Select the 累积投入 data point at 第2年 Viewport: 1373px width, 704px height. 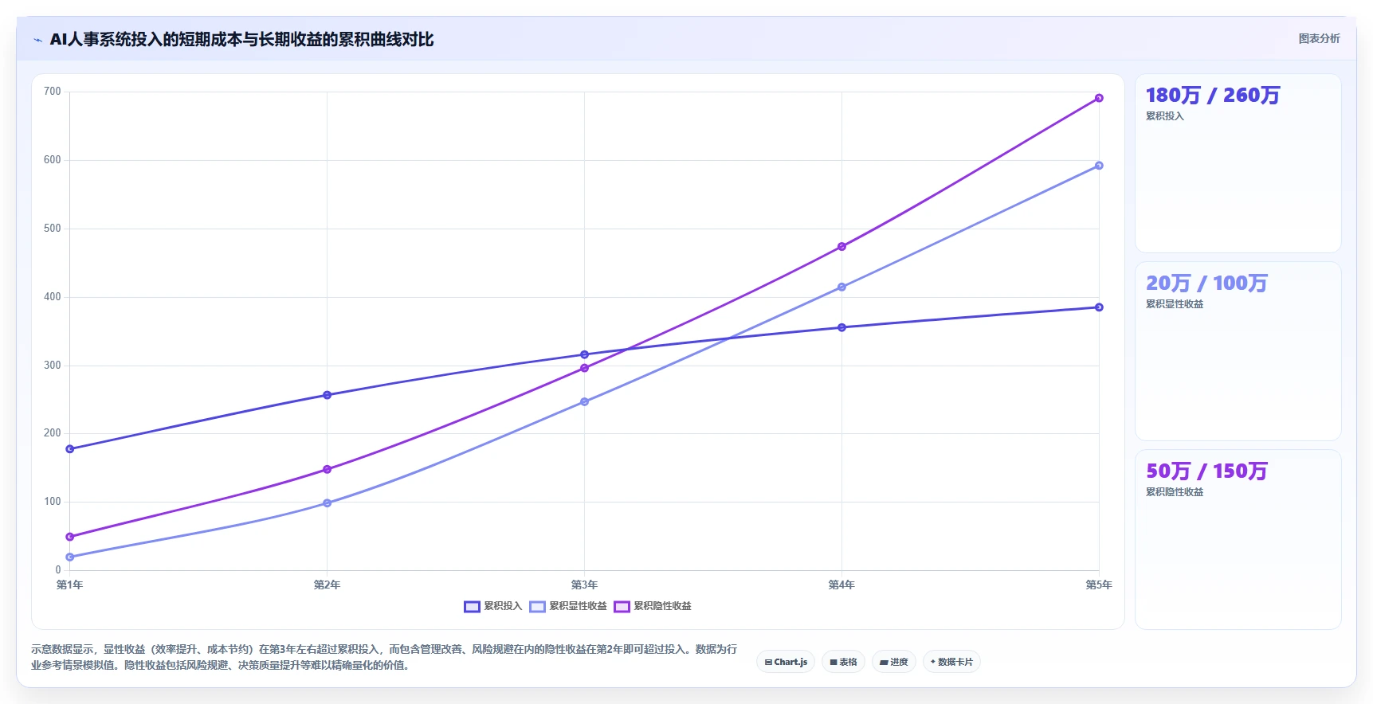pyautogui.click(x=328, y=395)
